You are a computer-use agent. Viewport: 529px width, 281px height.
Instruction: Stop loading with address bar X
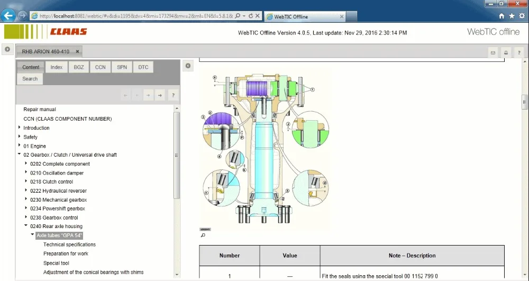(258, 16)
